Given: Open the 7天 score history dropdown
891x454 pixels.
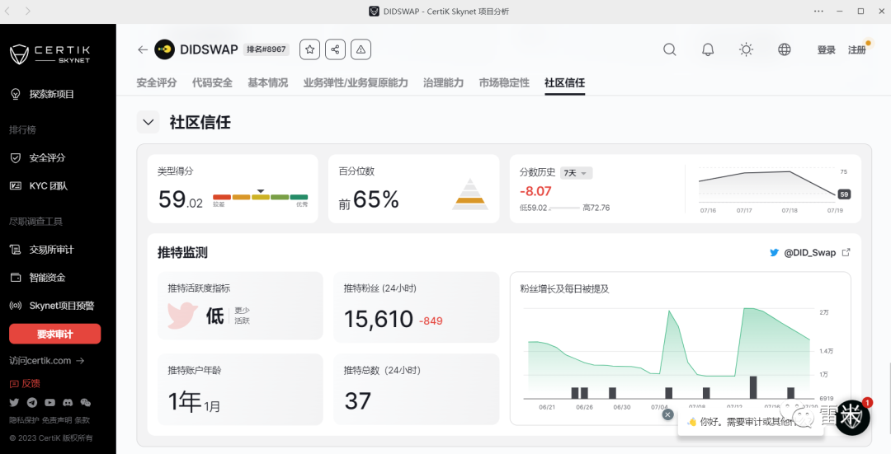Looking at the screenshot, I should (576, 173).
